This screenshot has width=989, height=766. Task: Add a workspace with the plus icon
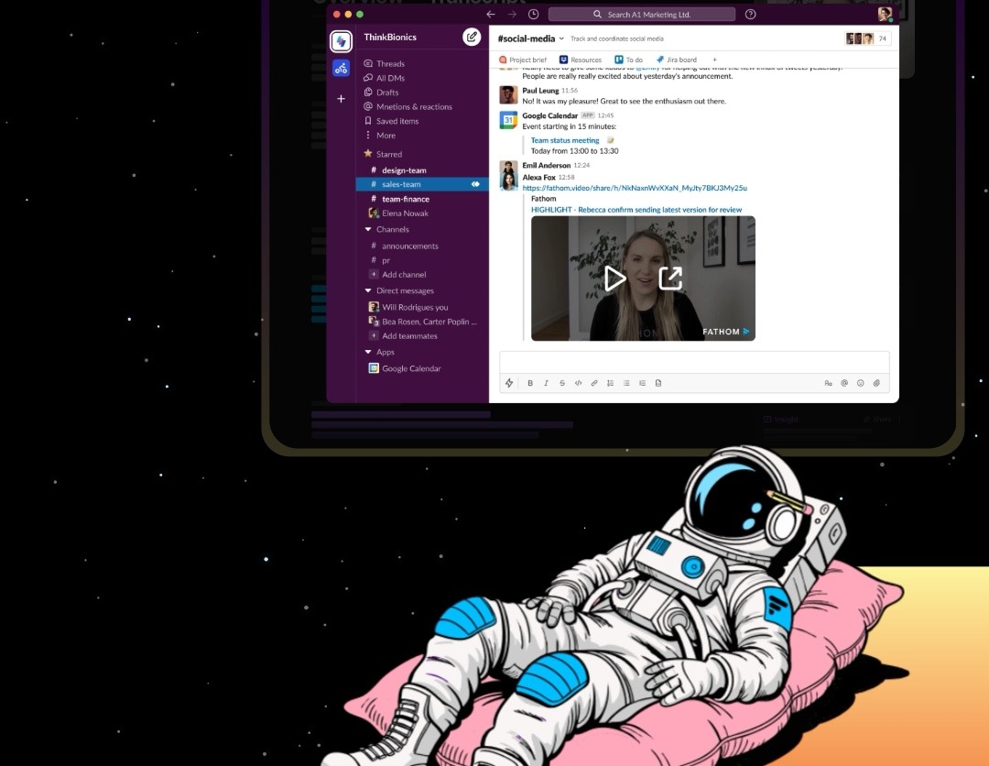click(x=342, y=99)
